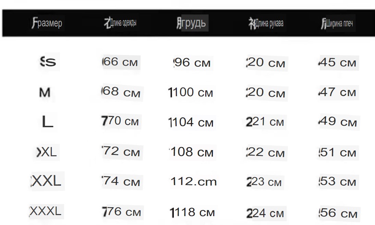The image size is (375, 225).
Task: Click the M size label
Action: coord(45,92)
